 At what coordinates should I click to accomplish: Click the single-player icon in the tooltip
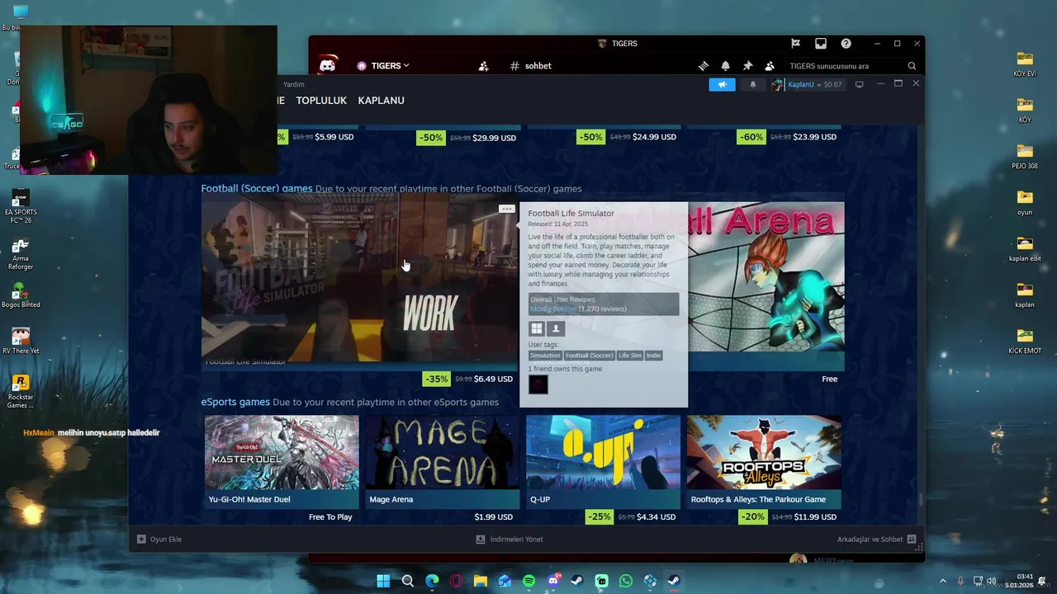tap(556, 328)
